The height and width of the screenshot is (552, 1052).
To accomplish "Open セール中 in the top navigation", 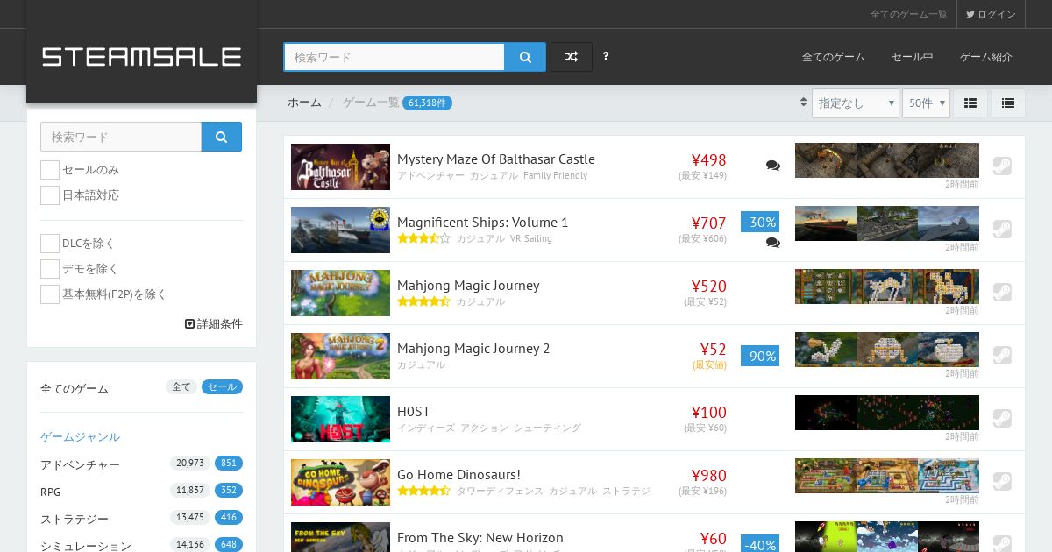I will point(912,57).
